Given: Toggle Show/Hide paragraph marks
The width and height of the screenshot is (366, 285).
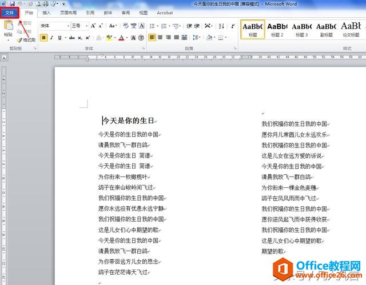Looking at the screenshot, I should pyautogui.click(x=233, y=26).
